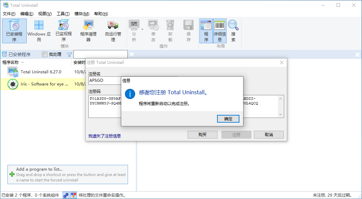The image size is (362, 199).
Task: Click the pending file rename icon in the status bar
Action: [73, 195]
